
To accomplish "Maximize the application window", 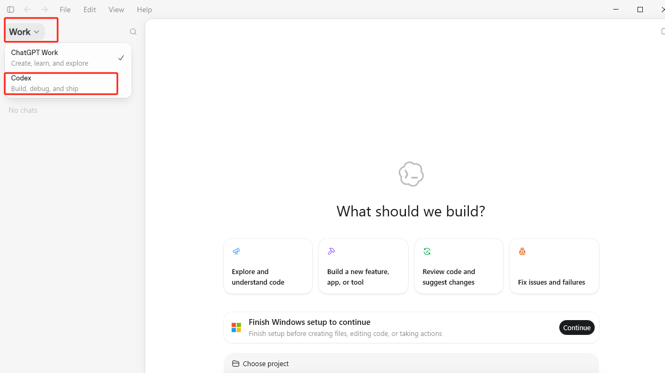I will click(x=640, y=10).
